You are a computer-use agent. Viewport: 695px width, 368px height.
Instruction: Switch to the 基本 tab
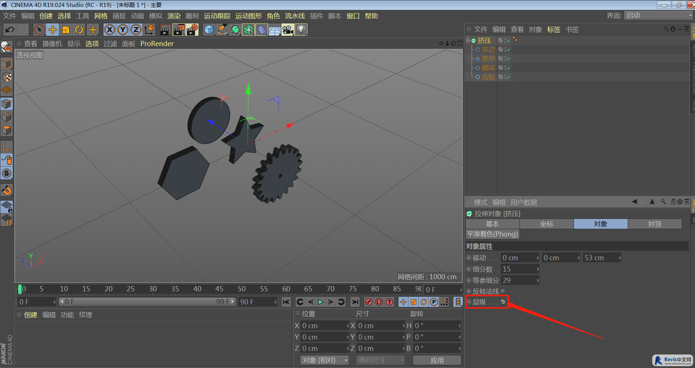(492, 224)
